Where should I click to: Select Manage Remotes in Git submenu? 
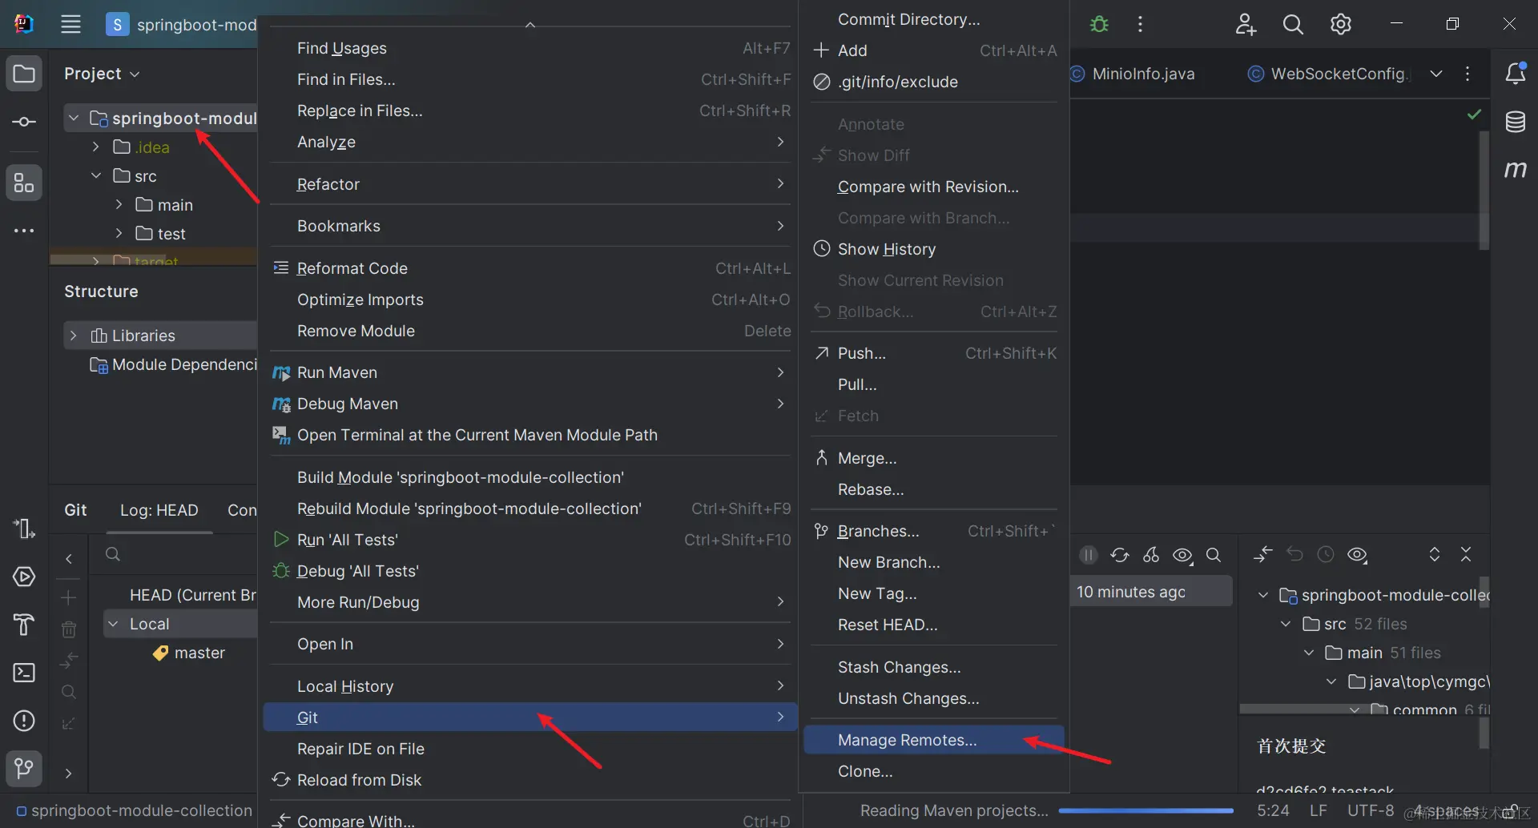pyautogui.click(x=934, y=740)
